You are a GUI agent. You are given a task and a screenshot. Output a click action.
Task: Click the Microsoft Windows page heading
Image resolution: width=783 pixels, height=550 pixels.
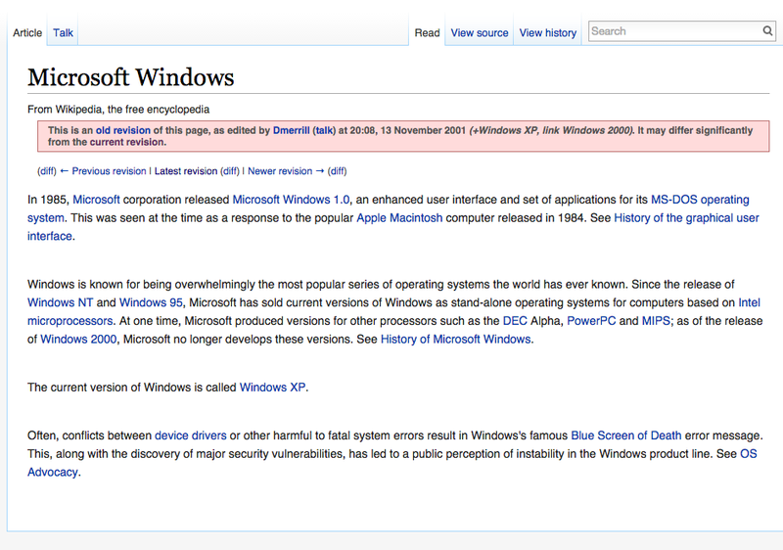click(x=131, y=77)
